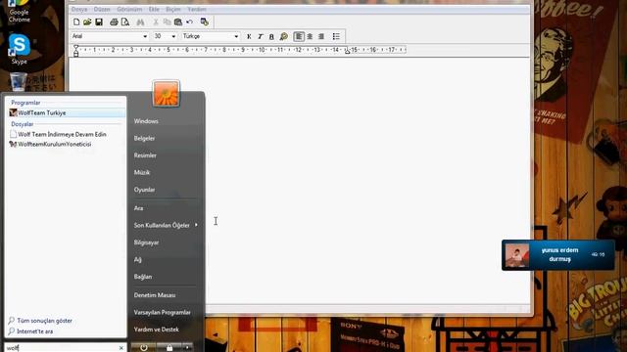
Task: Open Varsayılan Programlar in Start menu
Action: point(162,312)
